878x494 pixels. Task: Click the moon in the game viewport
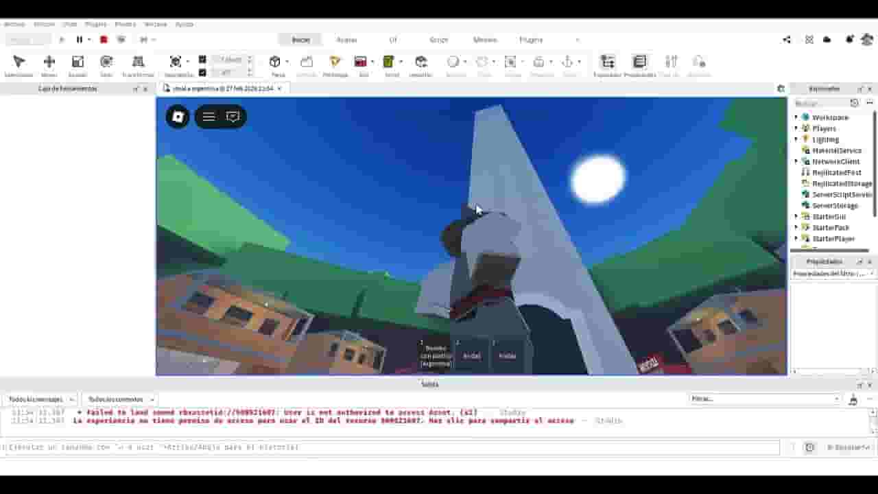click(x=598, y=179)
